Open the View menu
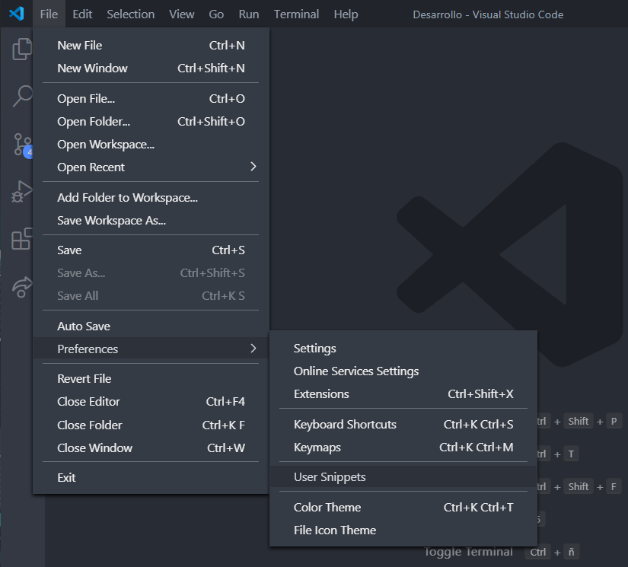The image size is (628, 567). point(181,14)
